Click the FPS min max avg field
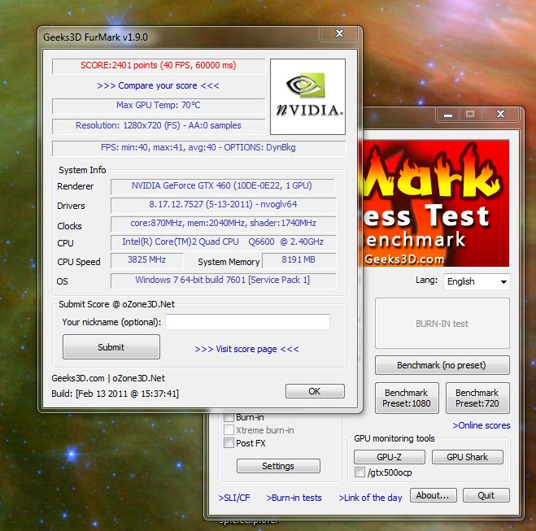Viewport: 536px width, 531px height. coord(198,148)
